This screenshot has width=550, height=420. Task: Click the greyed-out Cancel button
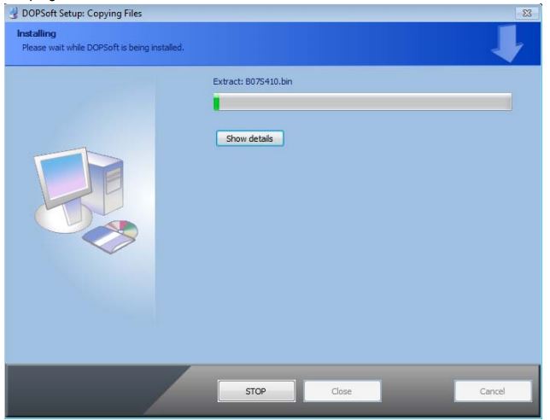tap(493, 391)
